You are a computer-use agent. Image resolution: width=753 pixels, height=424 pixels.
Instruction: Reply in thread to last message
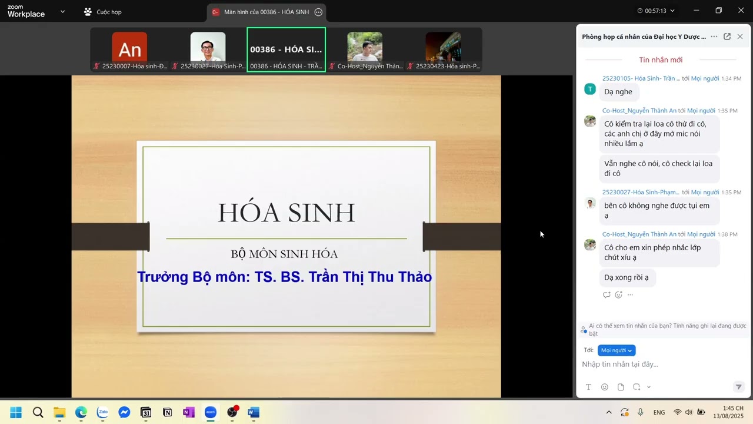coord(607,295)
